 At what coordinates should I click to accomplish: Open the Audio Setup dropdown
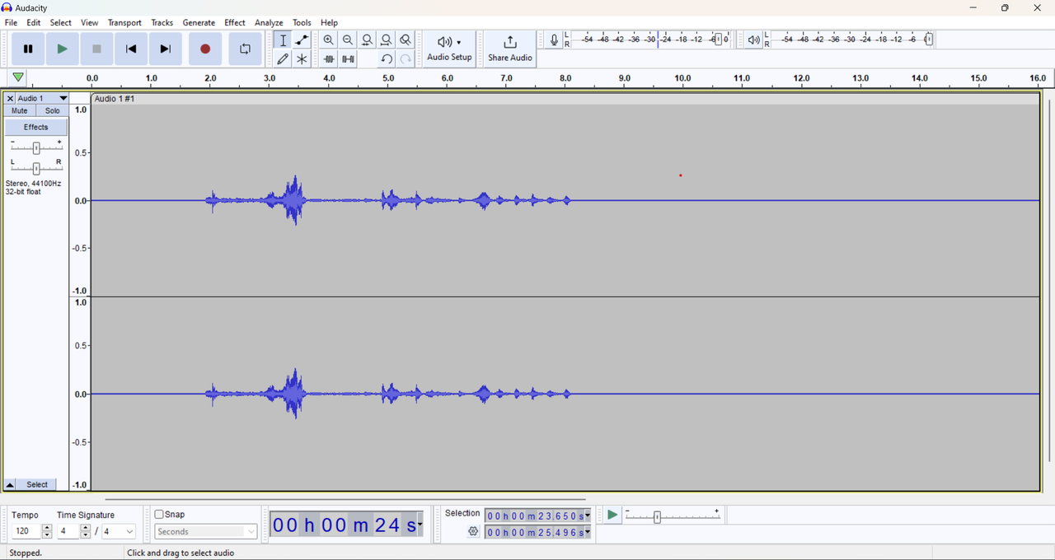[449, 49]
